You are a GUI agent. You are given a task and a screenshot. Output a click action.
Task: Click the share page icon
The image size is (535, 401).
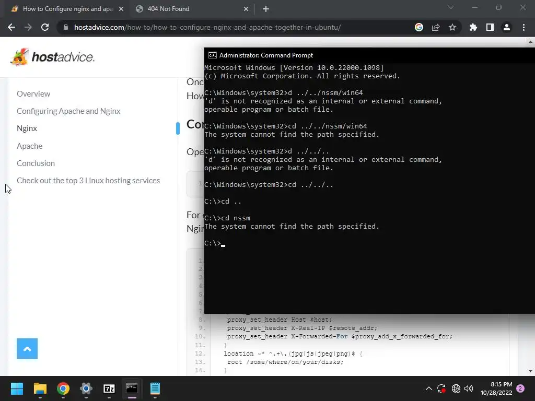pyautogui.click(x=435, y=27)
